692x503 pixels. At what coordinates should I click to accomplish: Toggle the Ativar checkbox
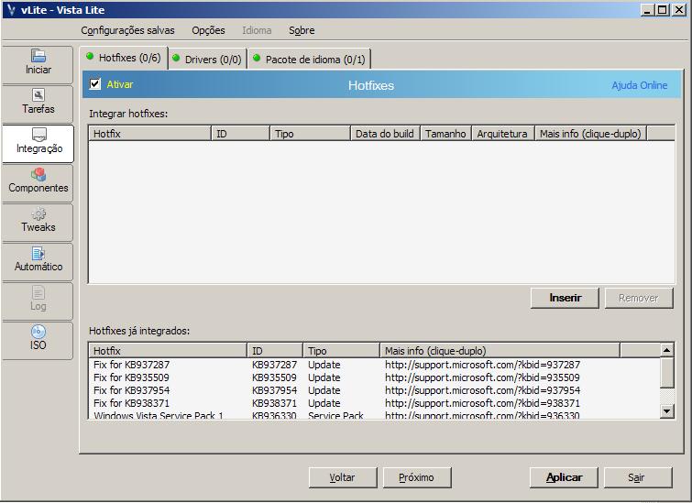coord(95,84)
